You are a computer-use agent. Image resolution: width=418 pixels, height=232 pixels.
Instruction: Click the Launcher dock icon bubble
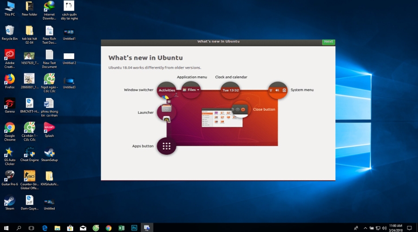166,112
